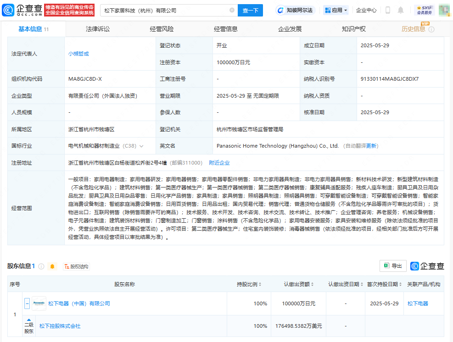Click the info icon beside 历史信息
Image resolution: width=453 pixels, height=342 pixels.
point(431,29)
